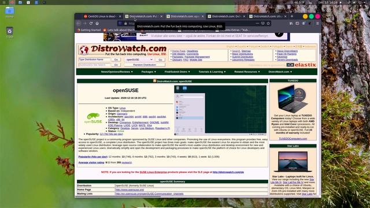Click the DistroWatch site search input field

[x=95, y=65]
